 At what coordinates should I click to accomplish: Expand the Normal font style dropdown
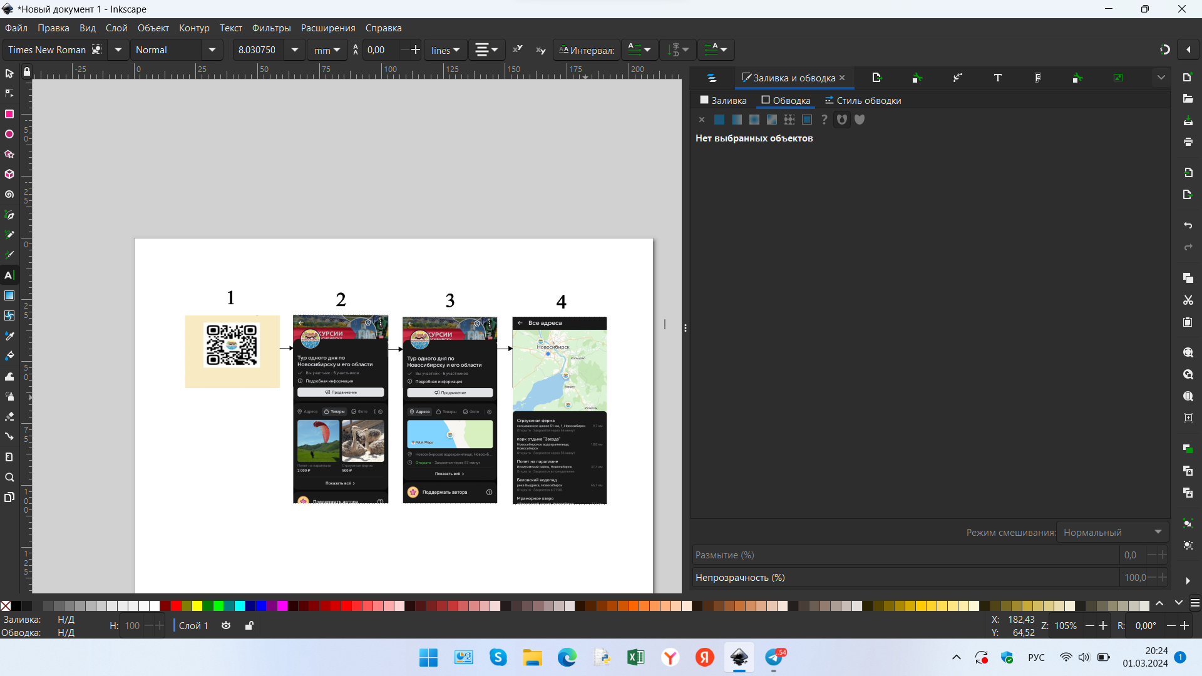212,50
